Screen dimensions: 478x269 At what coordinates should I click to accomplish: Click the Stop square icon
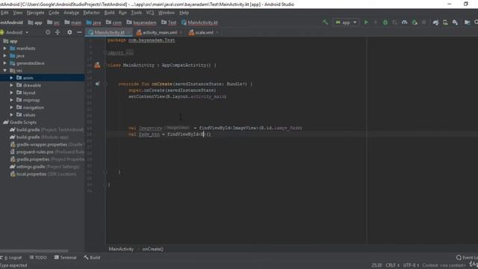[x=423, y=22]
